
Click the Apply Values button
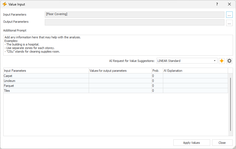click(x=191, y=143)
